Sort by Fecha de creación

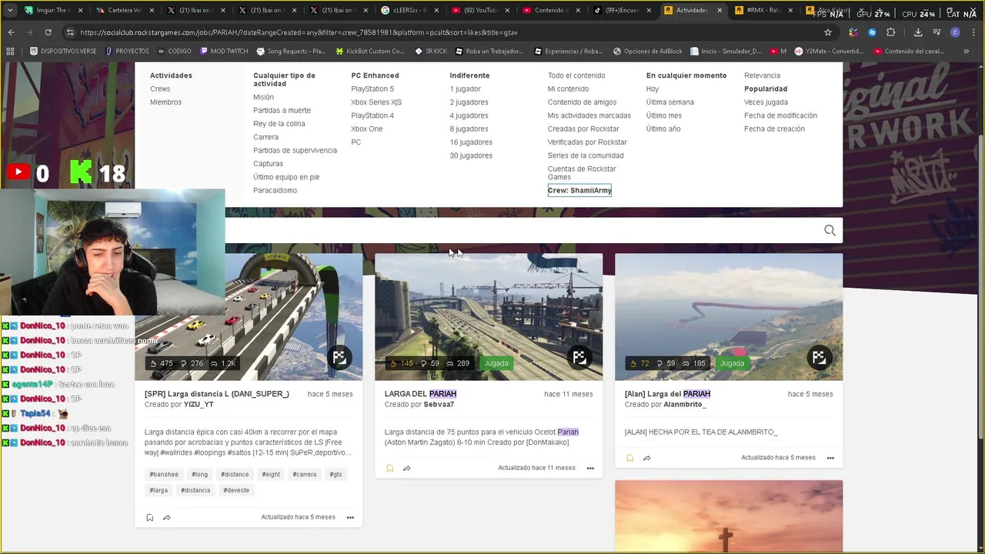(774, 128)
